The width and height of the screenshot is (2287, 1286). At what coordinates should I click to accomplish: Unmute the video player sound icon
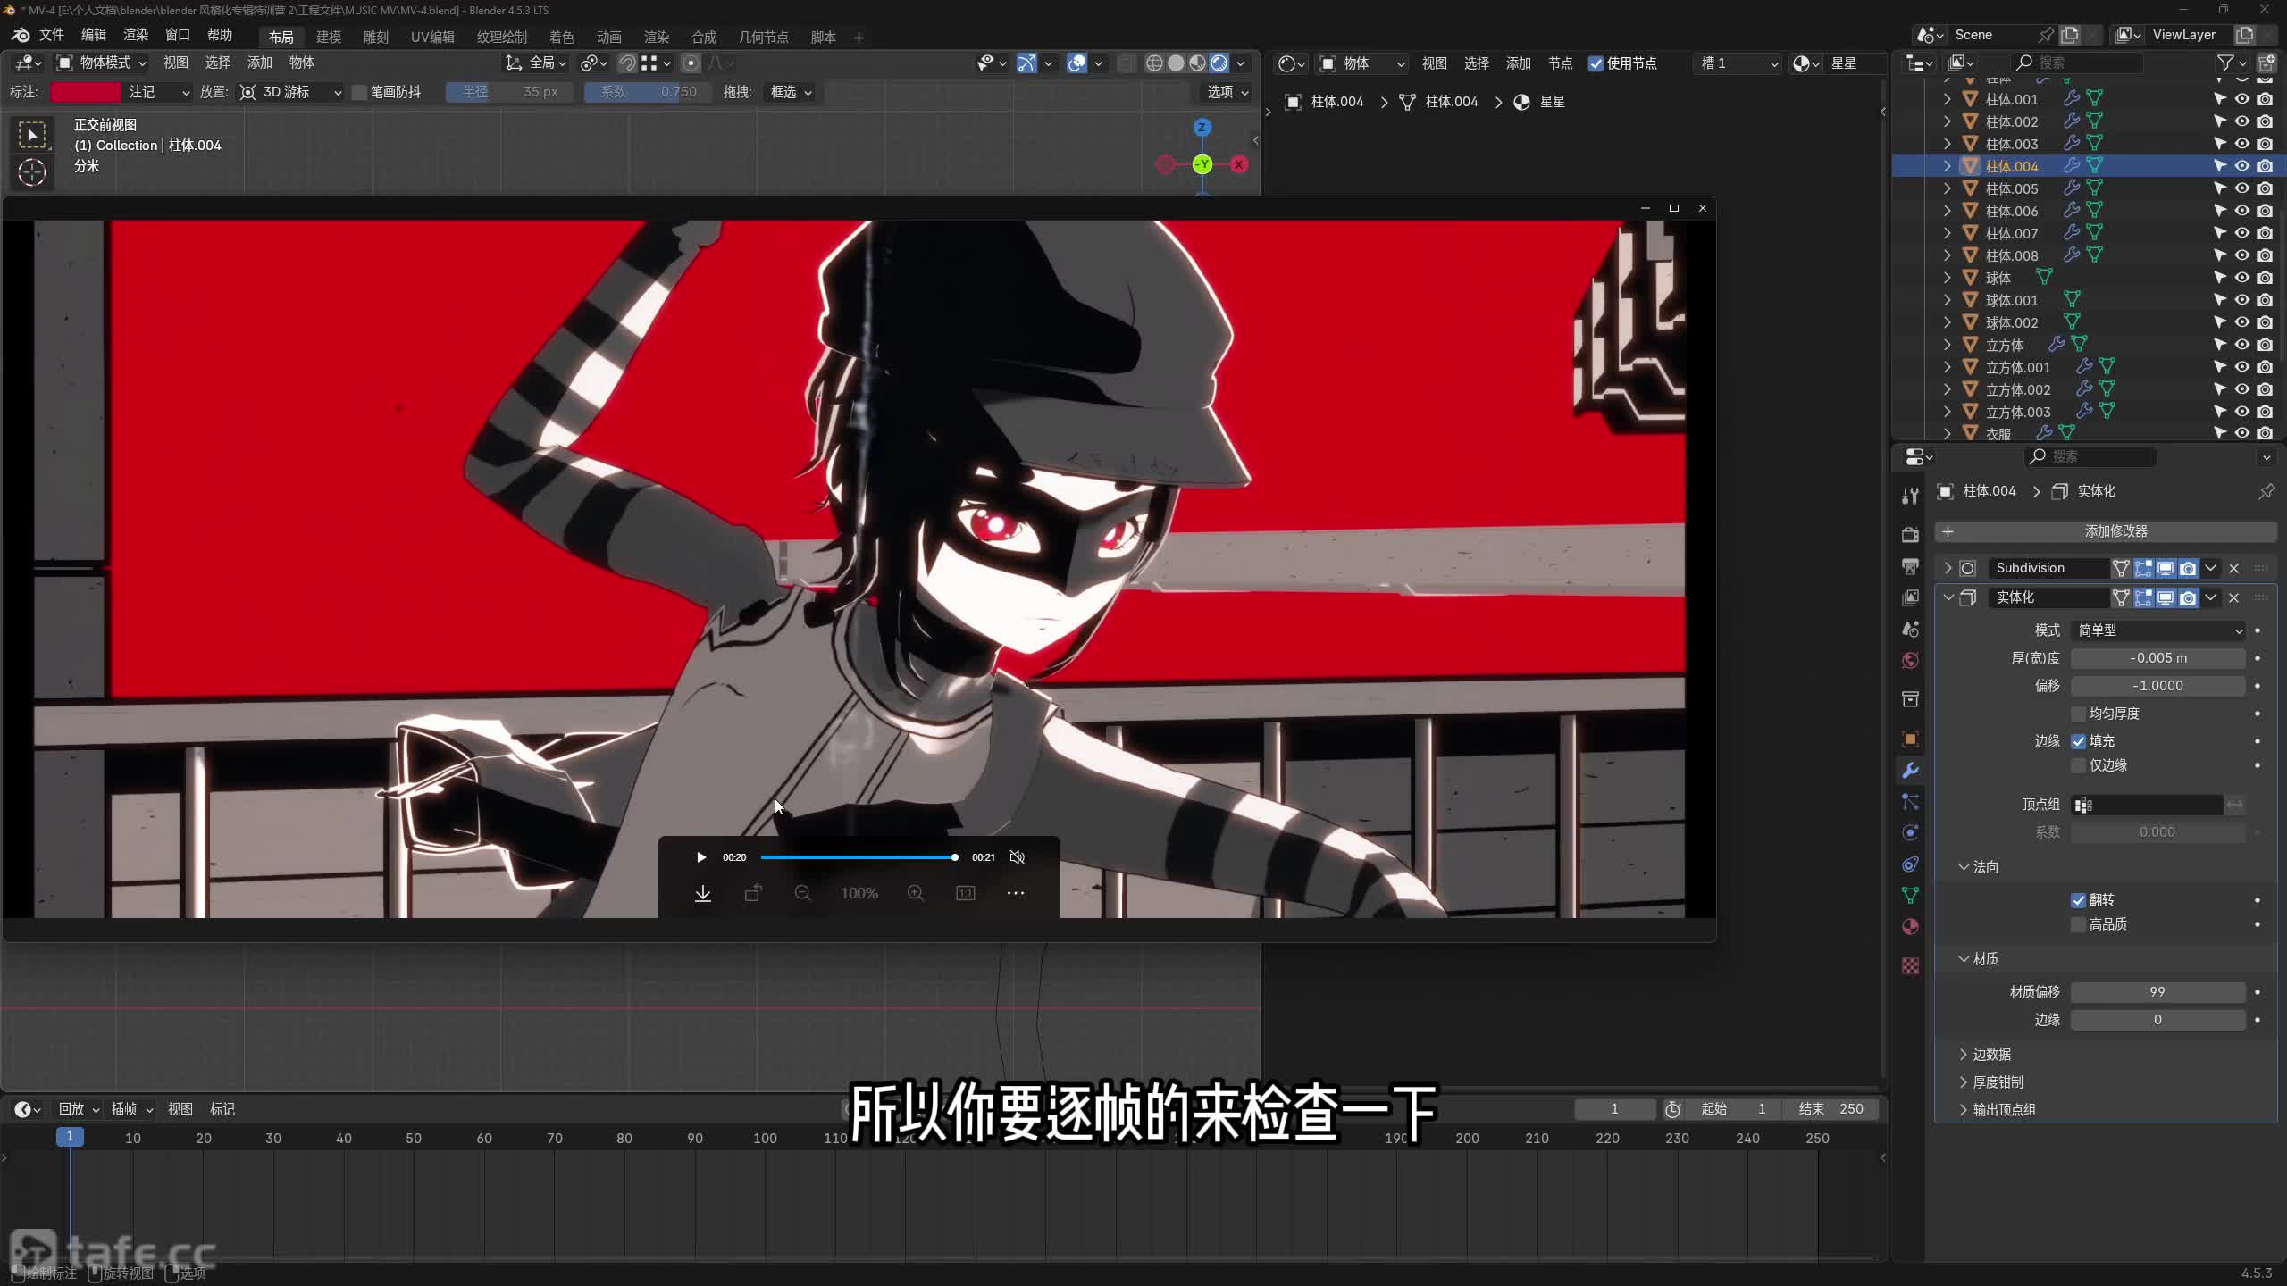click(1017, 857)
